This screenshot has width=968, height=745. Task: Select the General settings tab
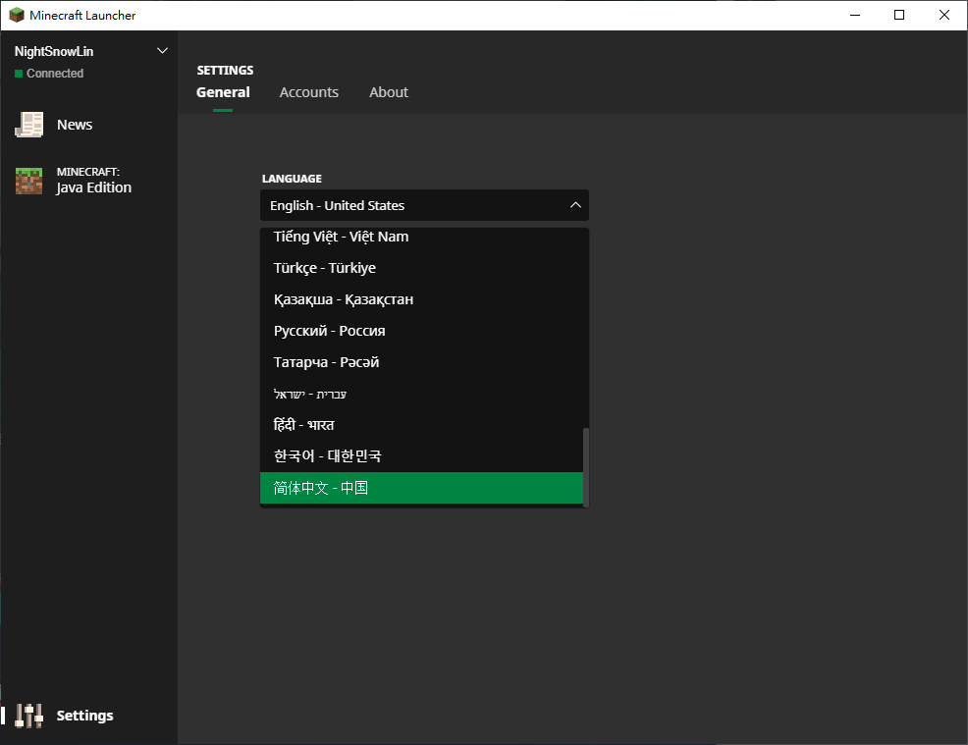click(223, 92)
